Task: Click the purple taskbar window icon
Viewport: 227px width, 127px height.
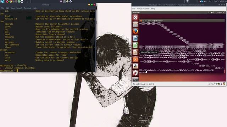Action: point(61,1)
